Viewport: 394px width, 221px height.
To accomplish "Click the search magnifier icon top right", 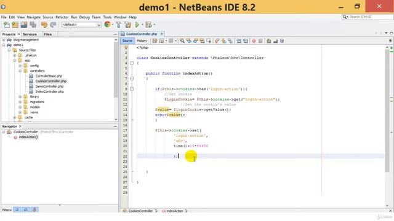I will pyautogui.click(x=345, y=17).
